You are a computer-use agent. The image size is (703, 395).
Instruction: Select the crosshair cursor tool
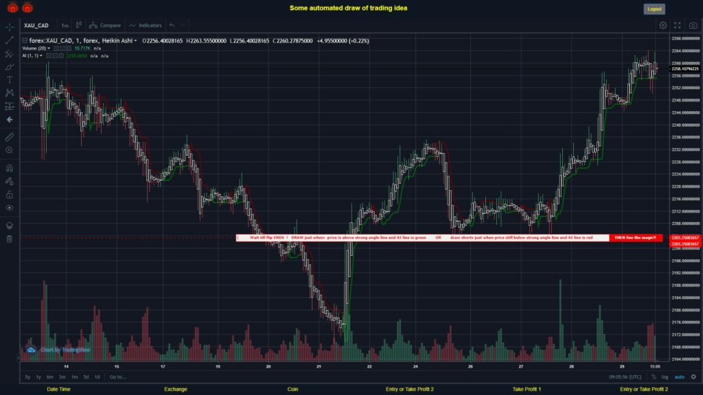(10, 27)
